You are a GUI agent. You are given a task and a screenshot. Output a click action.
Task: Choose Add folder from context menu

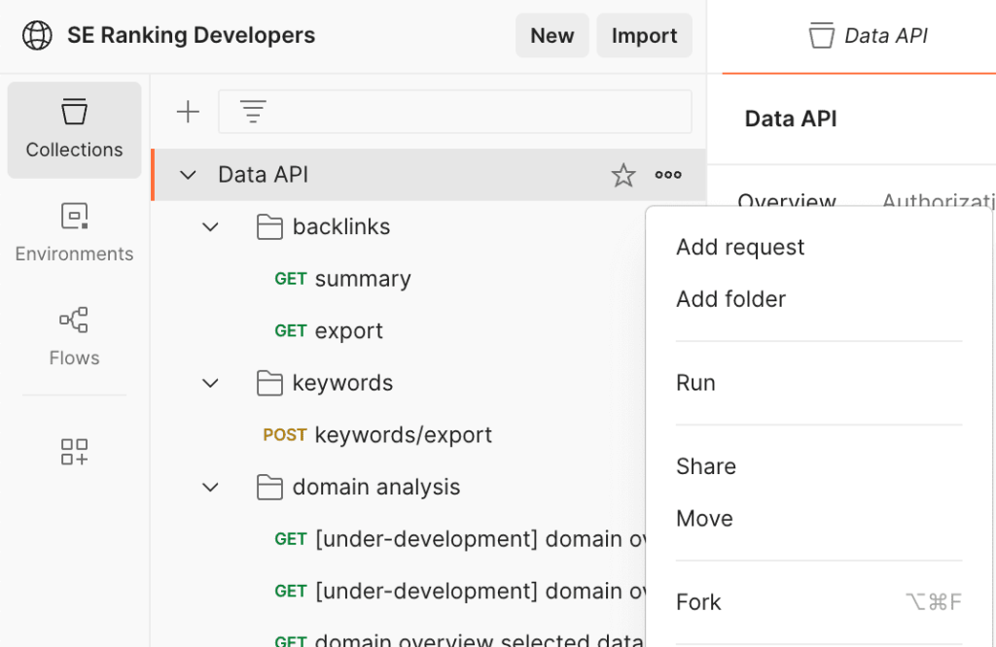pos(819,299)
